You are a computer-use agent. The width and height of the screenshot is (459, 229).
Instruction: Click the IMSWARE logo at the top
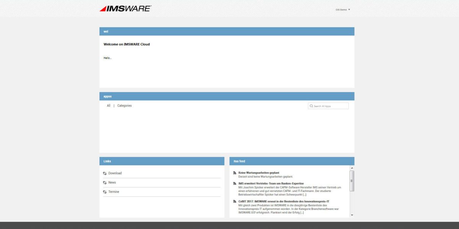tap(125, 8)
